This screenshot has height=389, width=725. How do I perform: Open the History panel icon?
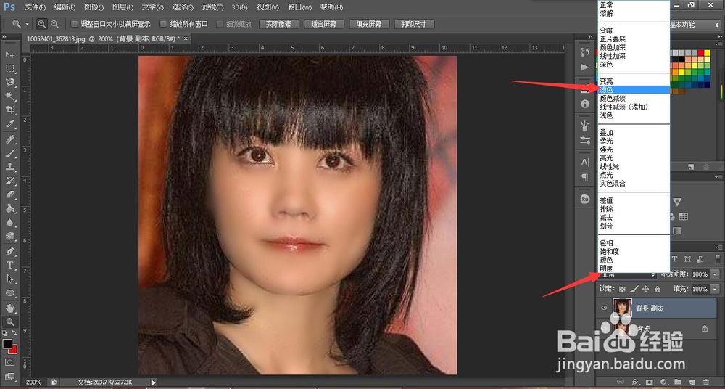(585, 52)
